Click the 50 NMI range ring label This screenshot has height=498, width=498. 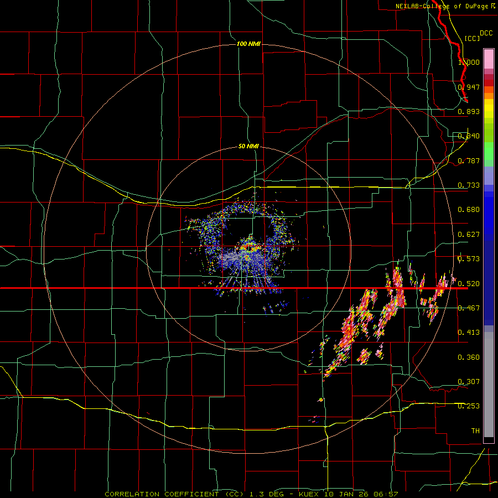pos(248,146)
